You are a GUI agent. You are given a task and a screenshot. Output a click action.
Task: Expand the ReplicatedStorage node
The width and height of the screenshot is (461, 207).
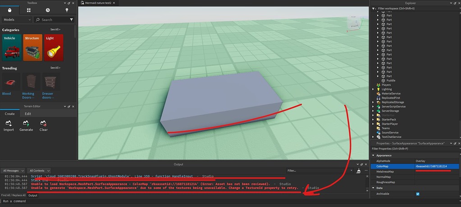[x=374, y=102]
